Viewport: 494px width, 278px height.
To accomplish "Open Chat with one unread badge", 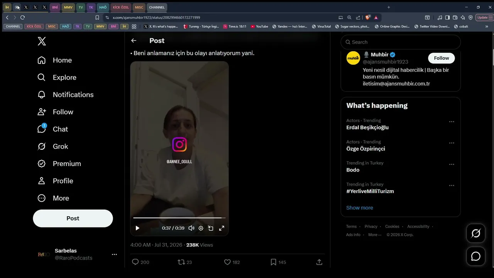I will click(x=52, y=129).
